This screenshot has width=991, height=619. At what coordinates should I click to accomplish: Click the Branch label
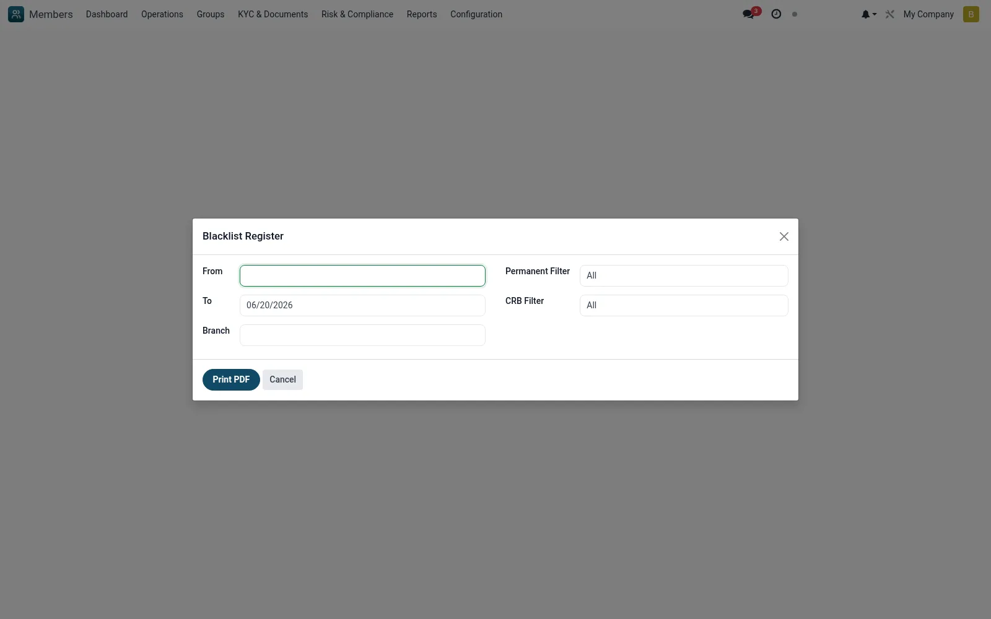(x=216, y=331)
